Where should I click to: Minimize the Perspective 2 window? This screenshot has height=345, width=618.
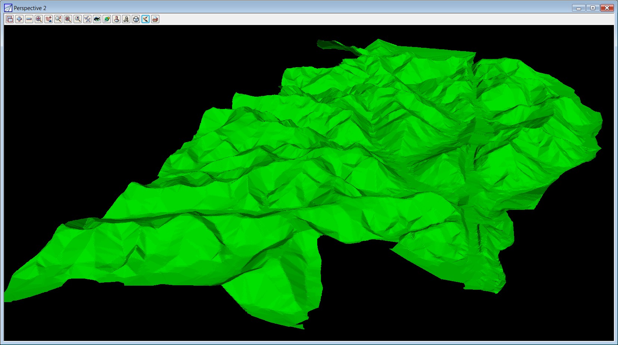pyautogui.click(x=578, y=8)
